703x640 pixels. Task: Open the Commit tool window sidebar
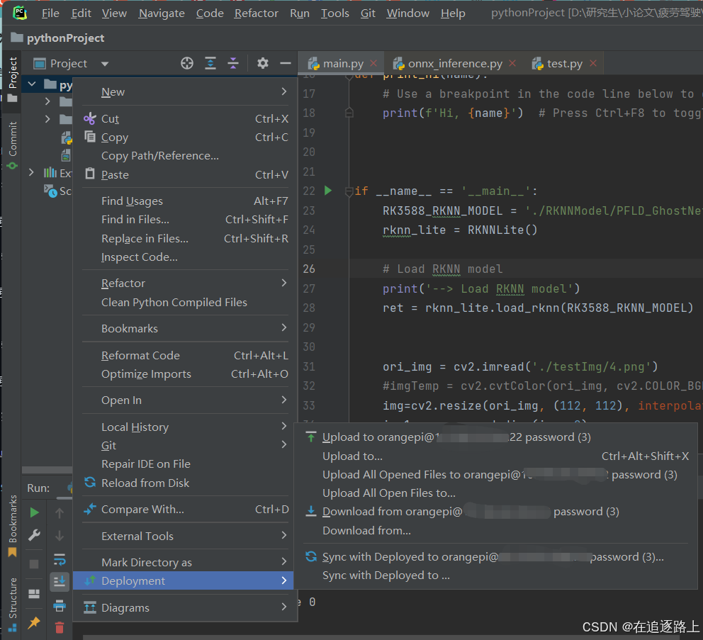pyautogui.click(x=13, y=145)
